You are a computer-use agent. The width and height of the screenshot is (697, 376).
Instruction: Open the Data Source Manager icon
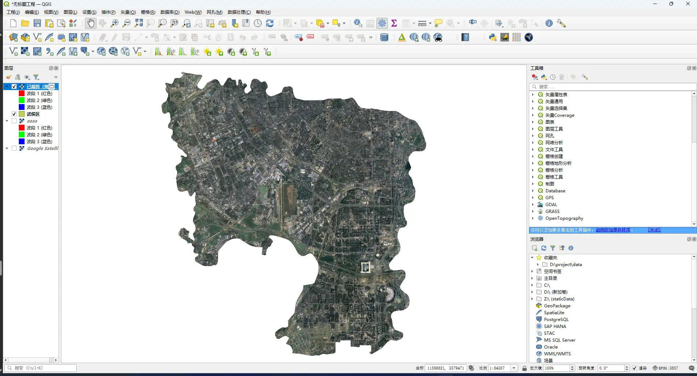13,37
